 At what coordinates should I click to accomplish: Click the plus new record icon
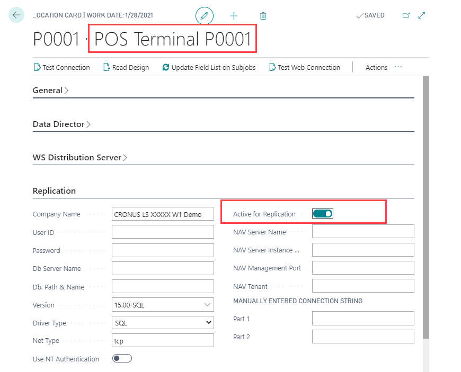coord(234,16)
